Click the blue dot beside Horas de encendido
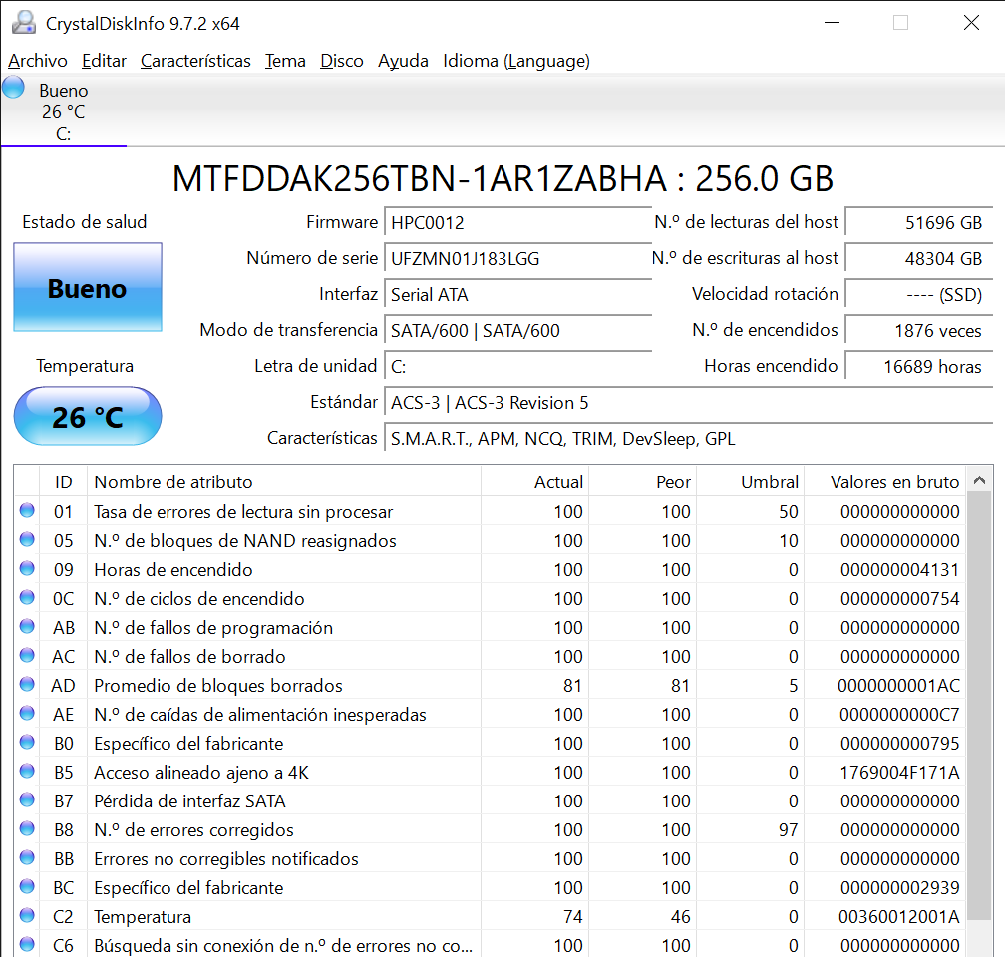 pyautogui.click(x=29, y=569)
